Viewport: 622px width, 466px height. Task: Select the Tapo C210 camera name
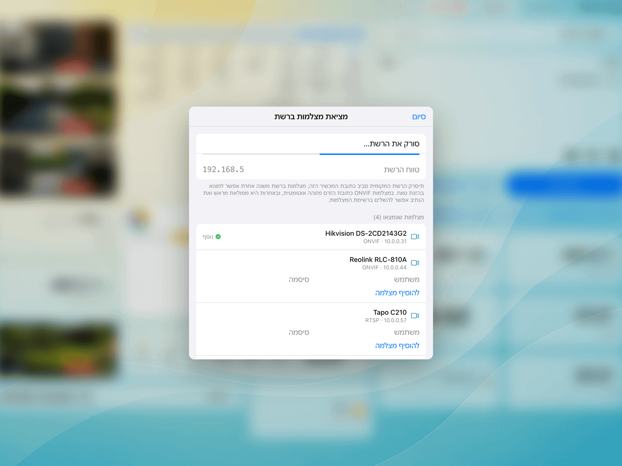click(x=390, y=313)
